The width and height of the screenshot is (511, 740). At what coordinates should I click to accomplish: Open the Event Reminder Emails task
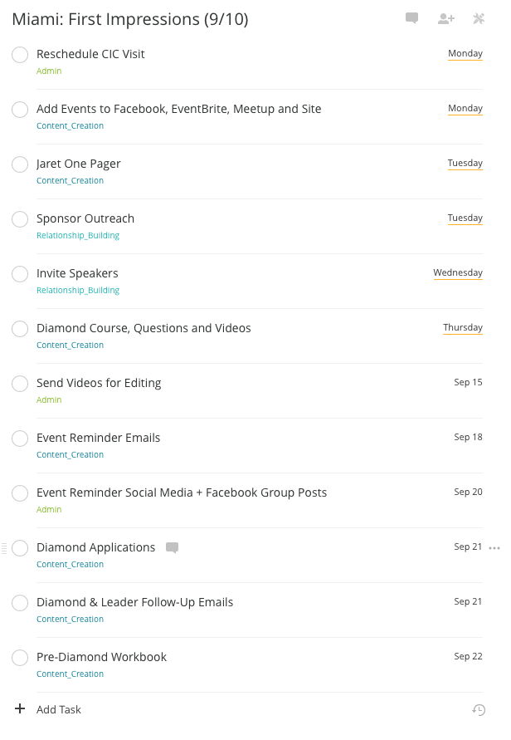click(x=99, y=438)
